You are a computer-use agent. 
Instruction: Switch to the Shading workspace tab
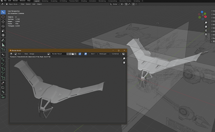[x=84, y=1]
